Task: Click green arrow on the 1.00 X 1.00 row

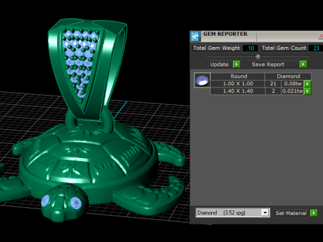Action: tap(308, 83)
